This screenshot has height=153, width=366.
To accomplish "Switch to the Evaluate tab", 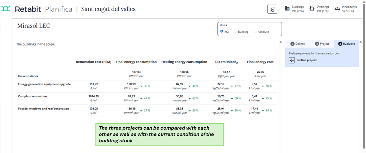I will (x=347, y=44).
